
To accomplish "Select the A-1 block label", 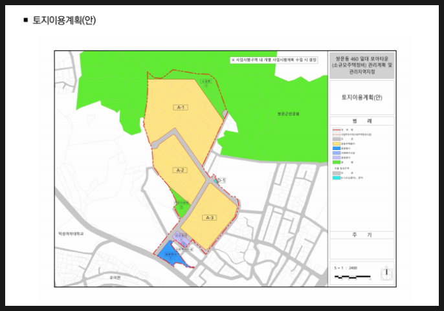I will coord(181,107).
